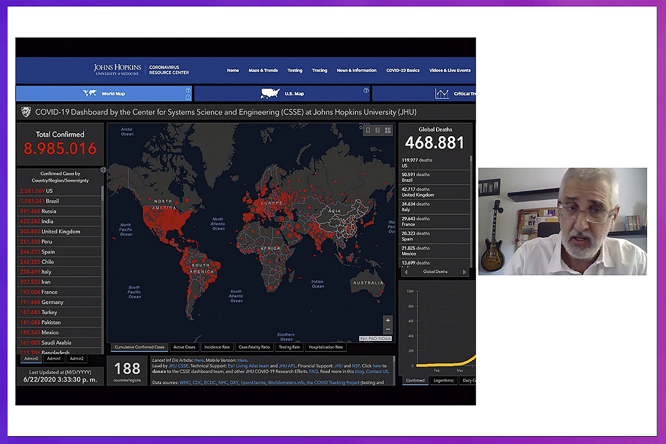Click the JHU shield icon beside dashboard title
Viewport: 666px width, 444px height.
pos(26,112)
